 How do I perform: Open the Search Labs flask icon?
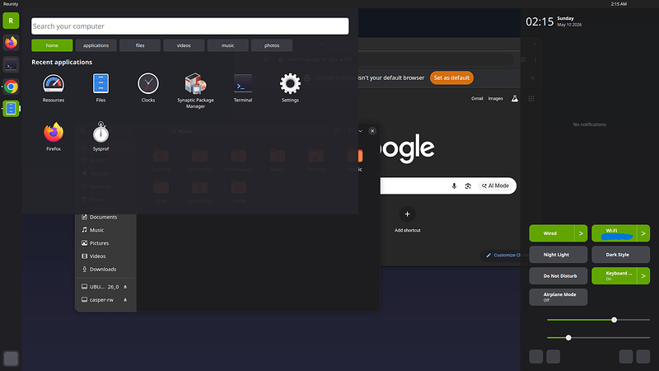(x=514, y=98)
